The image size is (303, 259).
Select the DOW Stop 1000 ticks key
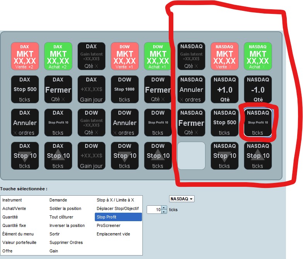tap(125, 89)
